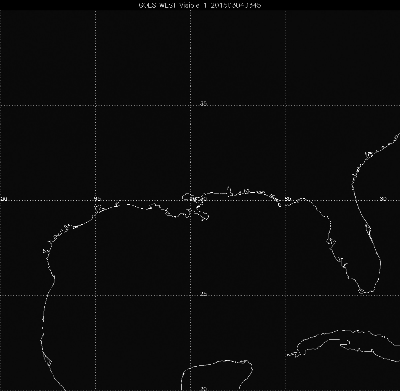Click grid intersection of -85 and 35 lines

286,105
